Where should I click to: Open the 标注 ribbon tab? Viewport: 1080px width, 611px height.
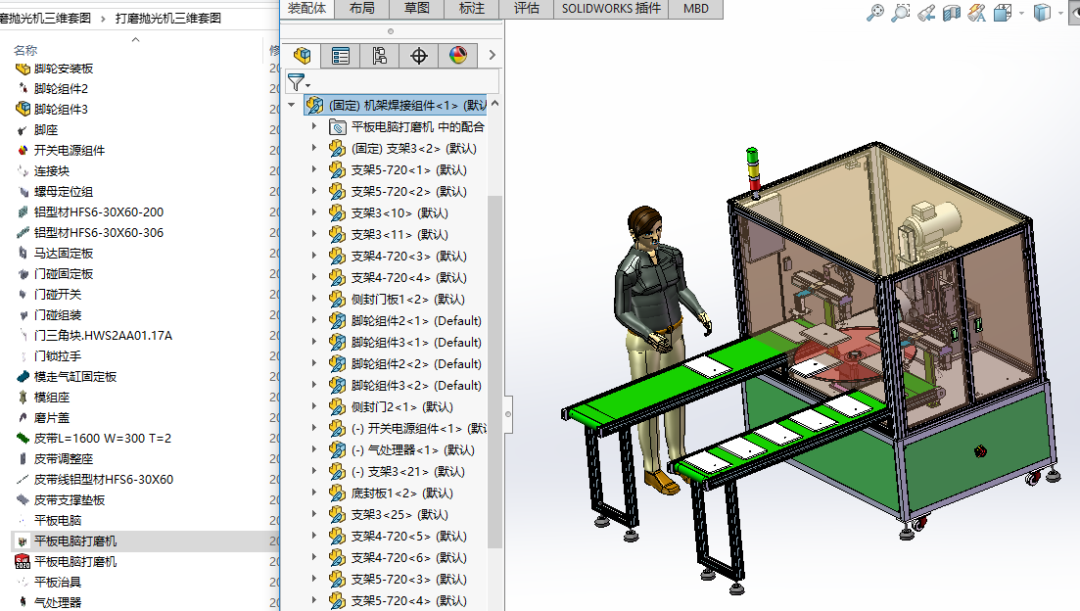click(x=472, y=8)
